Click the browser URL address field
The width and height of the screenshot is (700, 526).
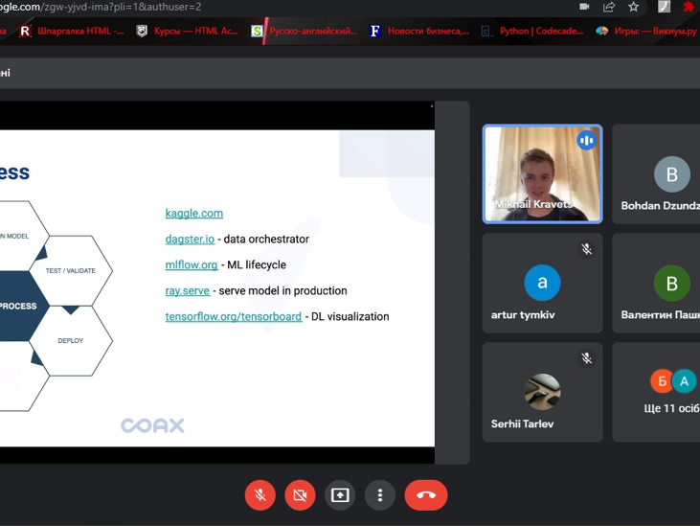(x=287, y=7)
